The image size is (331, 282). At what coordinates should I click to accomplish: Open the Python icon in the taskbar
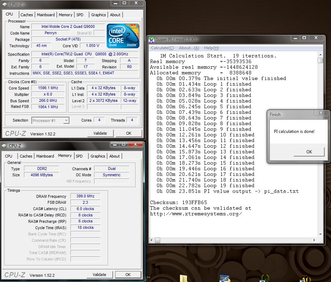coord(225,278)
